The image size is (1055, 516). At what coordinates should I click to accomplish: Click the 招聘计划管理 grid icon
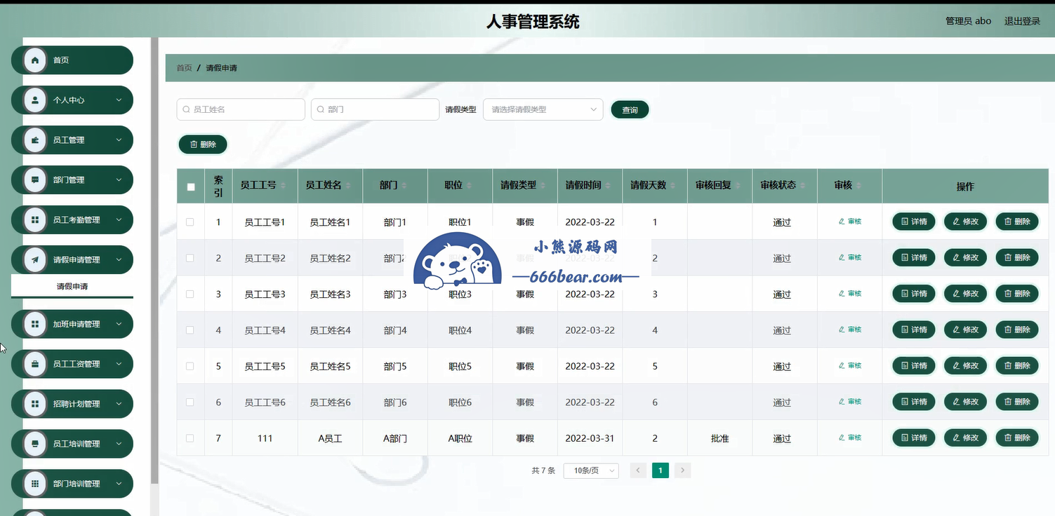click(35, 405)
